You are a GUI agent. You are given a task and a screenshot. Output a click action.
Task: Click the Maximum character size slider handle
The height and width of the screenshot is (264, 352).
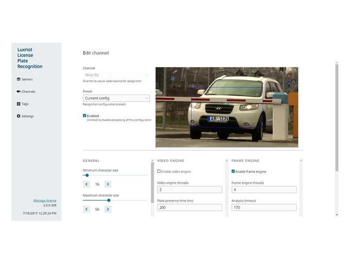(x=109, y=200)
